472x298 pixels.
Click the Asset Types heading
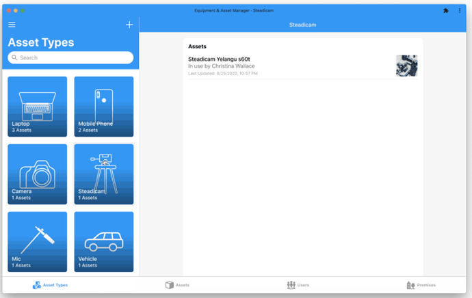click(41, 42)
